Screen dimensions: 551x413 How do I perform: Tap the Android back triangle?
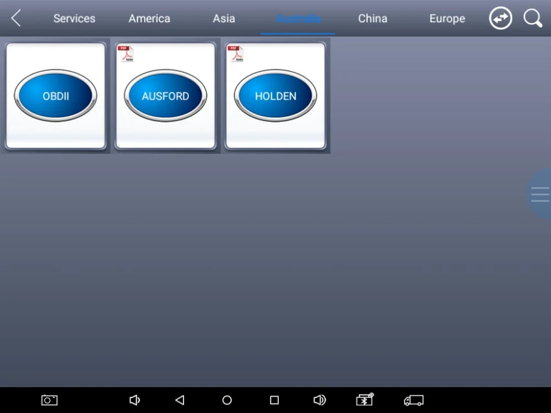[180, 400]
